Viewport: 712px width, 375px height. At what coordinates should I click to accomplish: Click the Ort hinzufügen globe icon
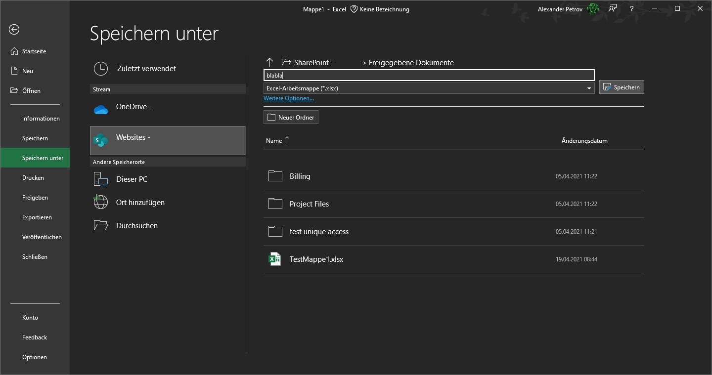[x=101, y=202]
